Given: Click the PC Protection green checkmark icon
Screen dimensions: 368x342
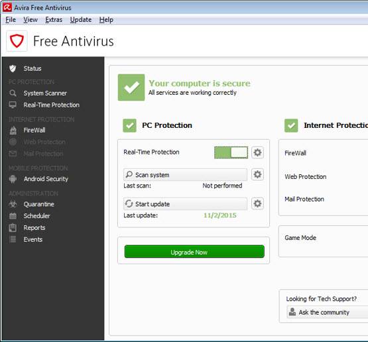Looking at the screenshot, I should (x=129, y=125).
